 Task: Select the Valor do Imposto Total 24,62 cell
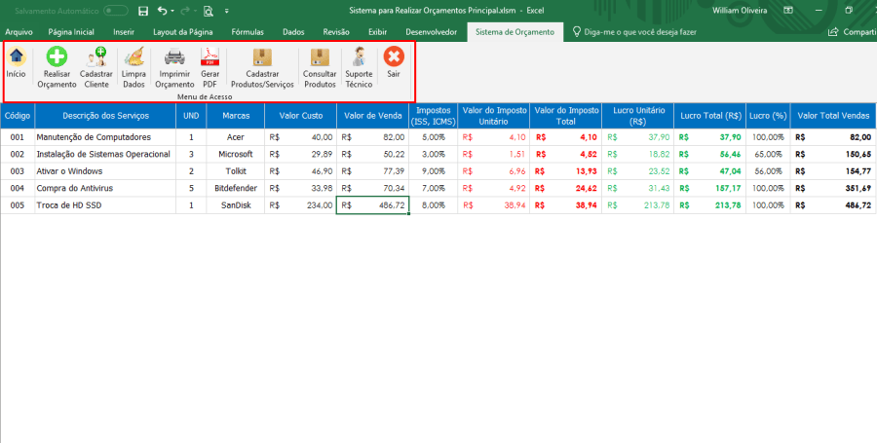[x=566, y=188]
